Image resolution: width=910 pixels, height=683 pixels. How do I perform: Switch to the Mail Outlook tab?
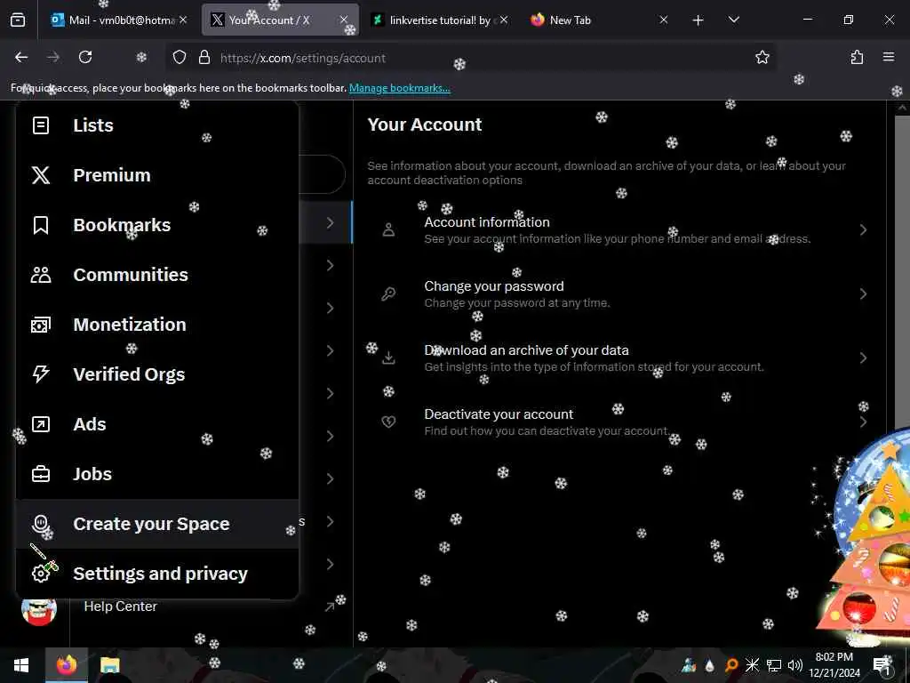pyautogui.click(x=120, y=20)
